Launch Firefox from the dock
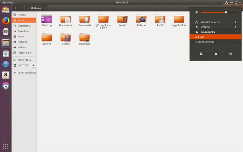This screenshot has height=152, width=243. pos(5,21)
